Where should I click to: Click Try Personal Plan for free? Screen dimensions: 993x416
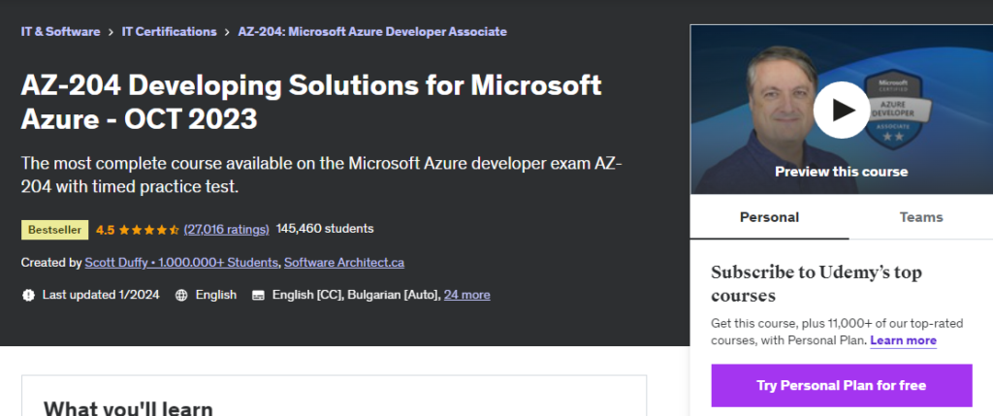coord(841,386)
